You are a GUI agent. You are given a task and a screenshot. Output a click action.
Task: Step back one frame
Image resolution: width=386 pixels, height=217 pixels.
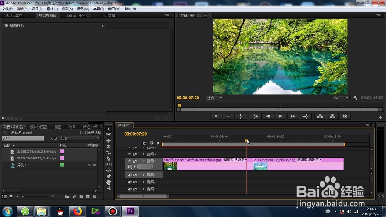[268, 116]
